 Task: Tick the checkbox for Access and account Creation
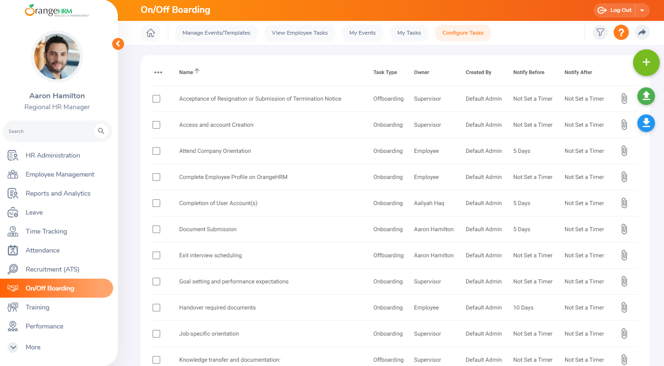coord(156,125)
